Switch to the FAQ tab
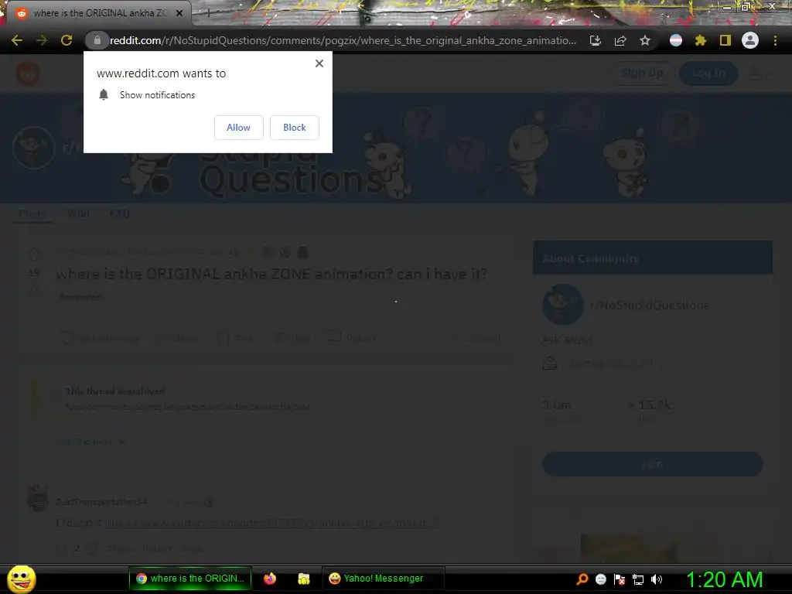Viewport: 792px width, 594px height. 119,213
